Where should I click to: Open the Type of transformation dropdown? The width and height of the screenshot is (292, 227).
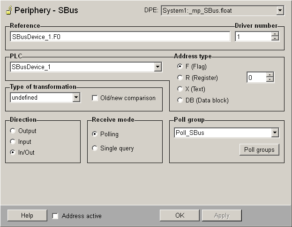[x=76, y=98]
